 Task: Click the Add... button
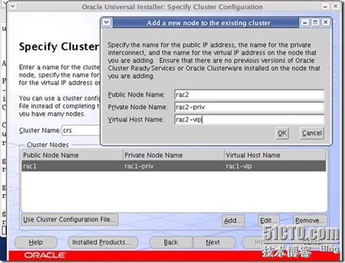[x=233, y=220]
